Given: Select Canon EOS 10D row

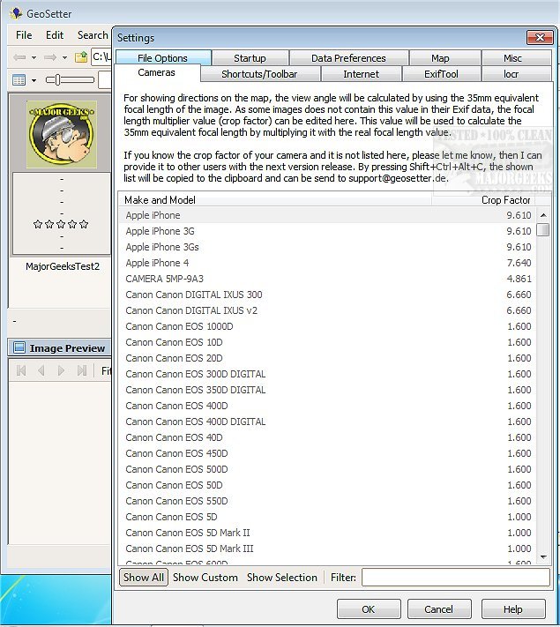Looking at the screenshot, I should 327,342.
